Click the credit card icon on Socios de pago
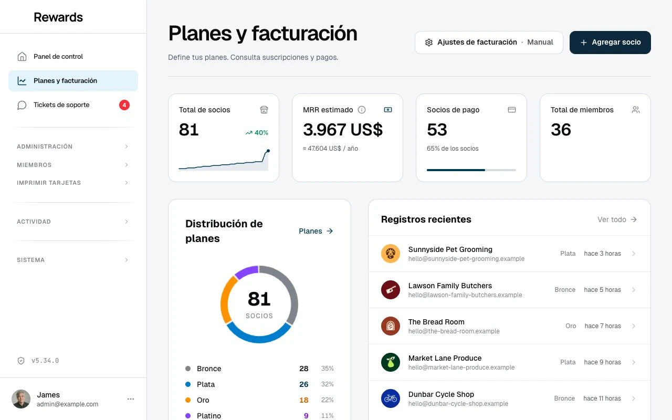Screen dimensions: 672x420 [512, 110]
